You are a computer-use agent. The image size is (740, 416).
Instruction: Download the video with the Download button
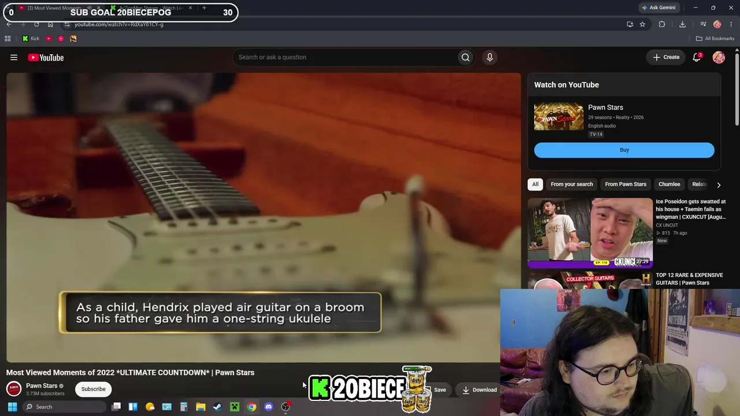(x=479, y=390)
